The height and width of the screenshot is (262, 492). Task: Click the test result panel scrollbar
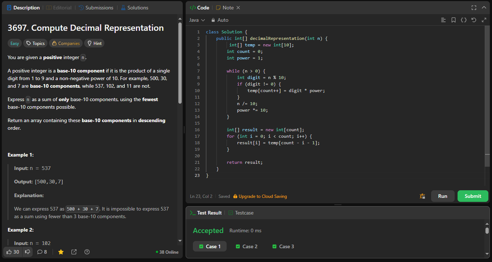tap(487, 230)
